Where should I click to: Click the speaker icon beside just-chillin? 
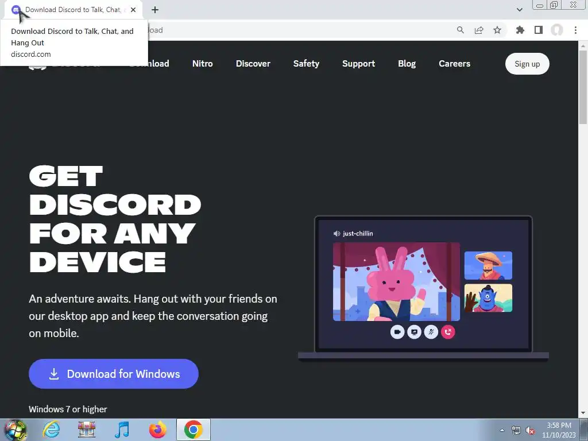click(x=336, y=234)
